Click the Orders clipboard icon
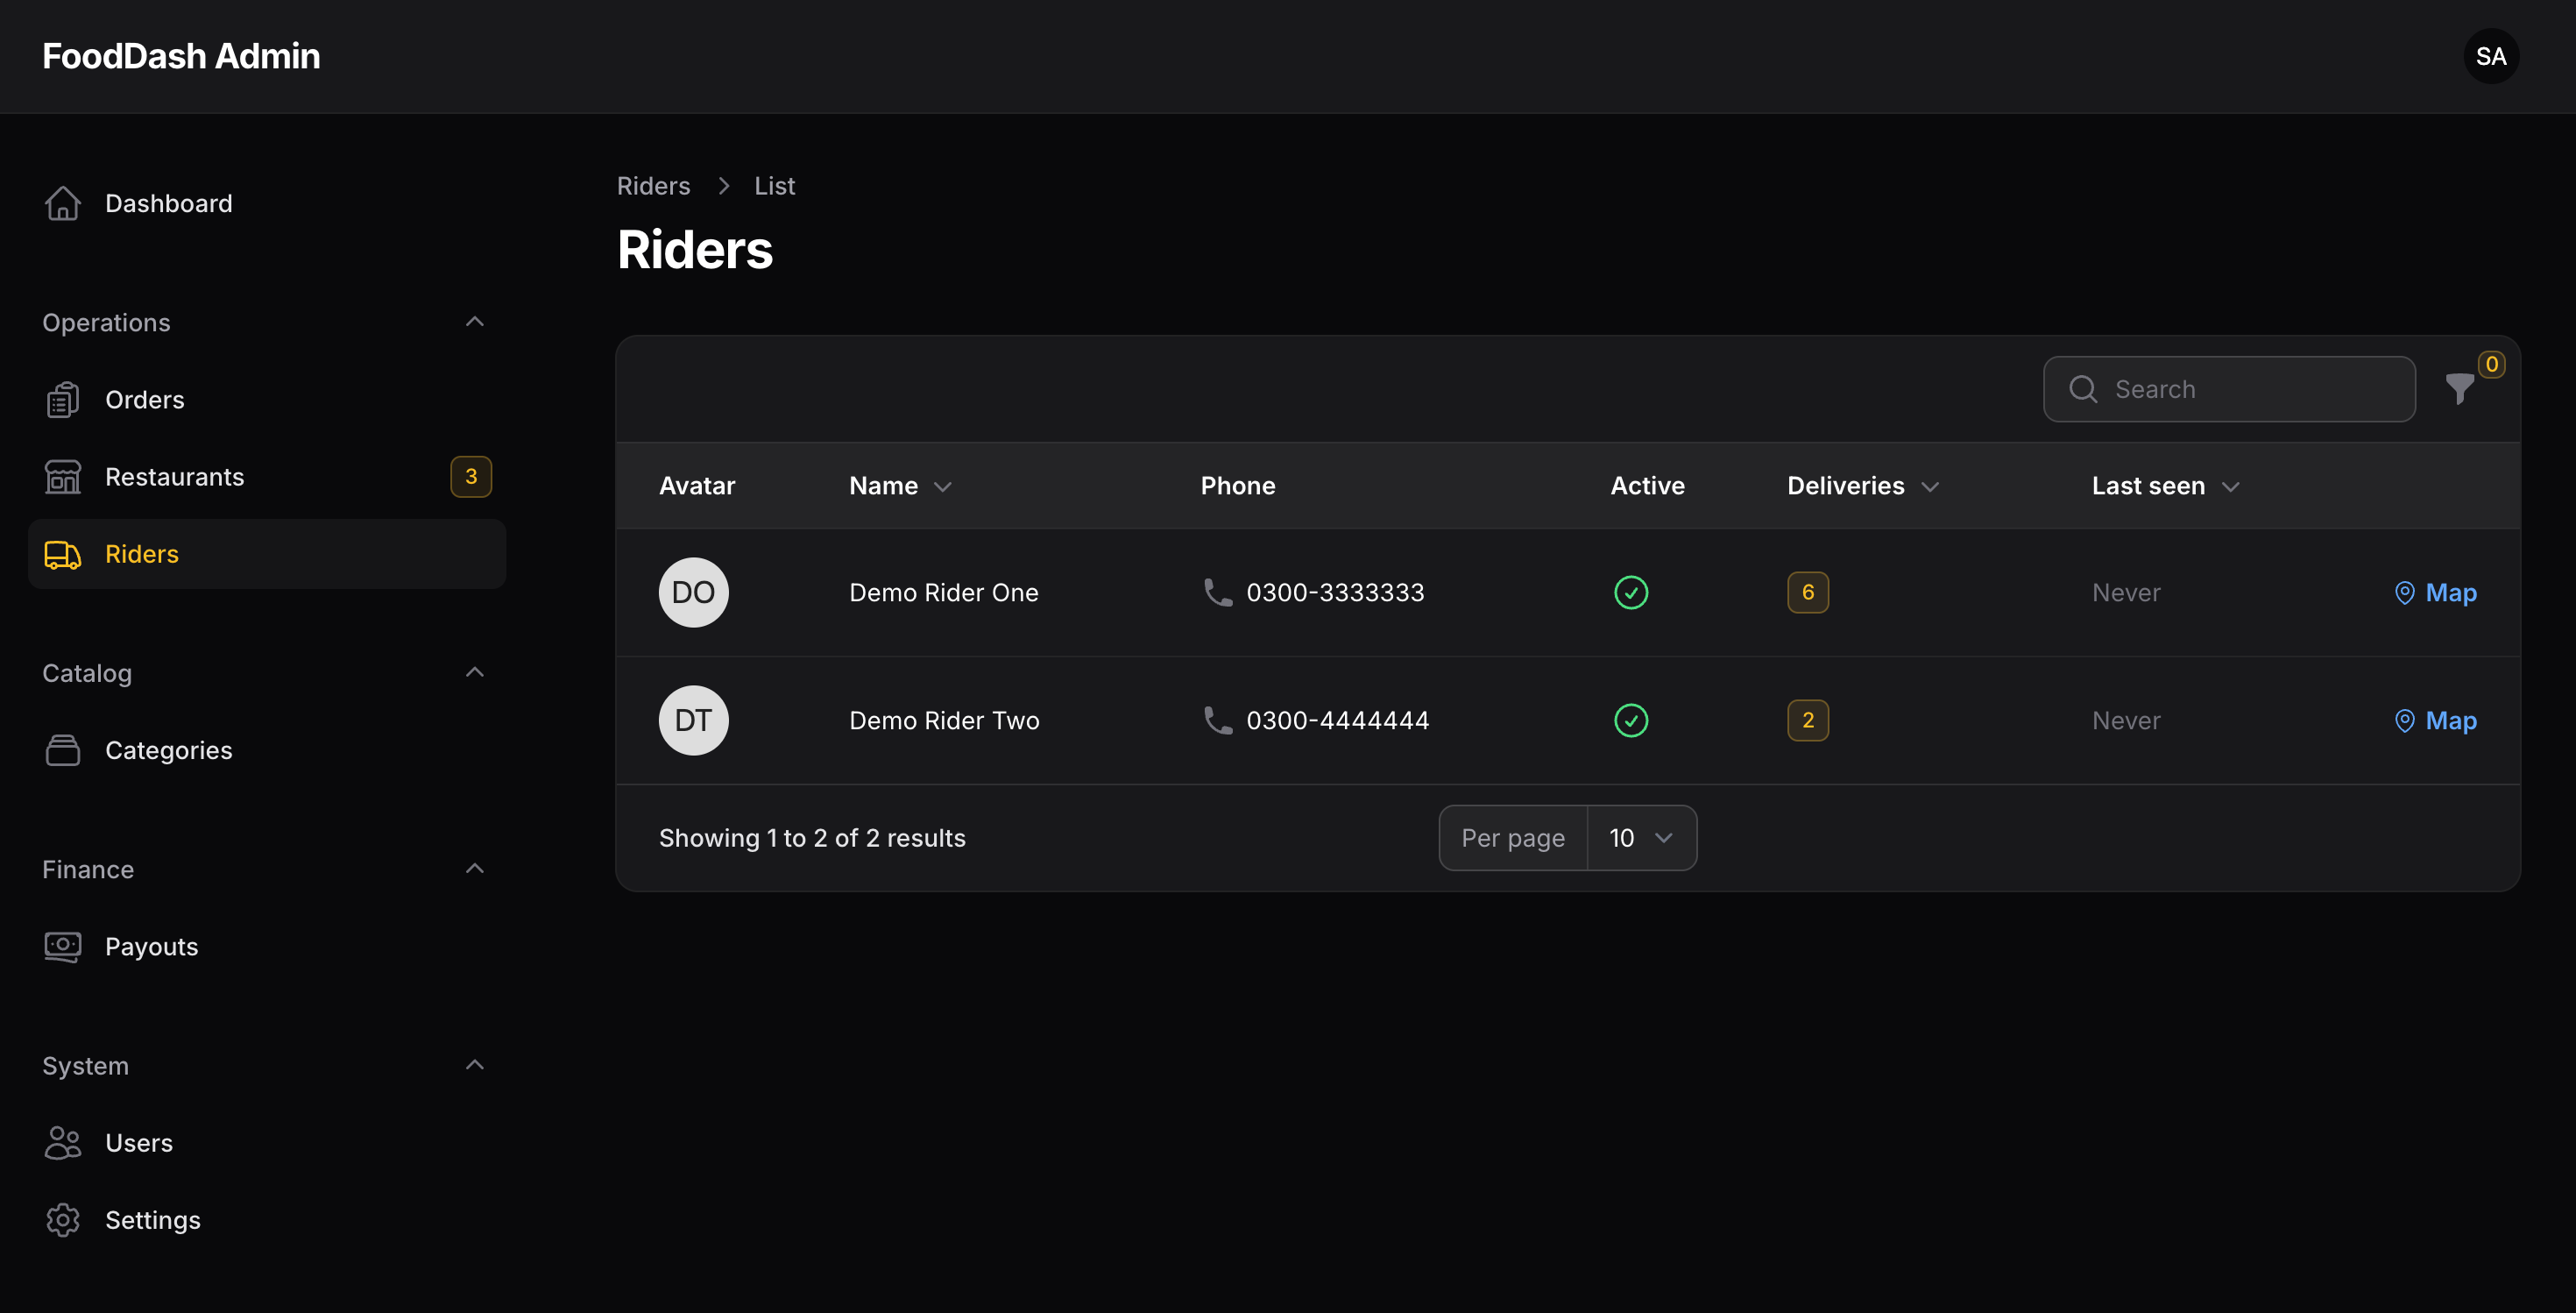The height and width of the screenshot is (1313, 2576). click(63, 400)
